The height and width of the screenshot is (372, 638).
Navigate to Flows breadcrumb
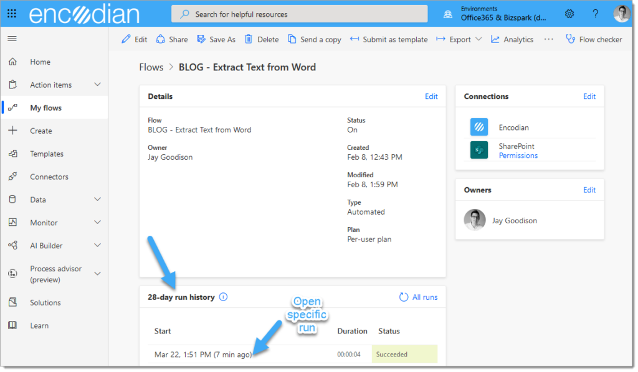coord(151,67)
